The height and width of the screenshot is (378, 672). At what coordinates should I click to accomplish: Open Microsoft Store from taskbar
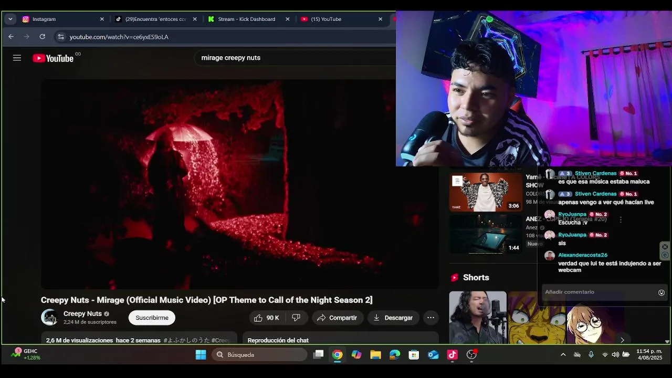click(414, 355)
